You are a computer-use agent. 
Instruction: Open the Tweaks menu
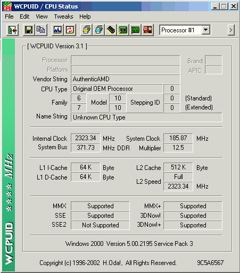[63, 16]
